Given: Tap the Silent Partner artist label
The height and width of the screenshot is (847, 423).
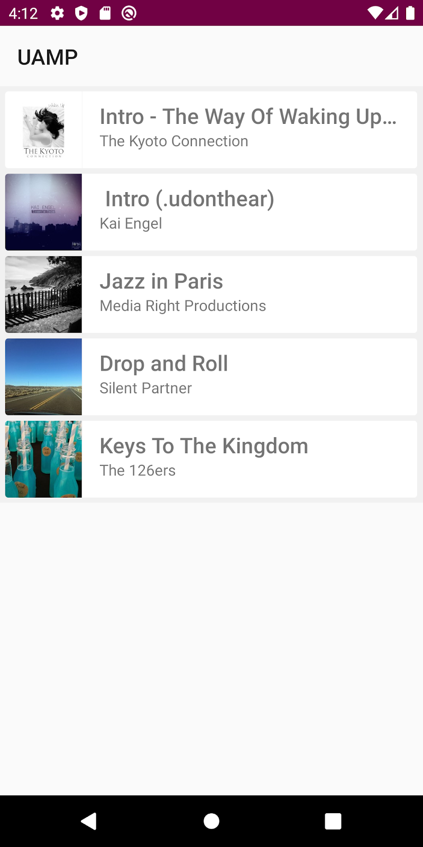Looking at the screenshot, I should tap(145, 388).
